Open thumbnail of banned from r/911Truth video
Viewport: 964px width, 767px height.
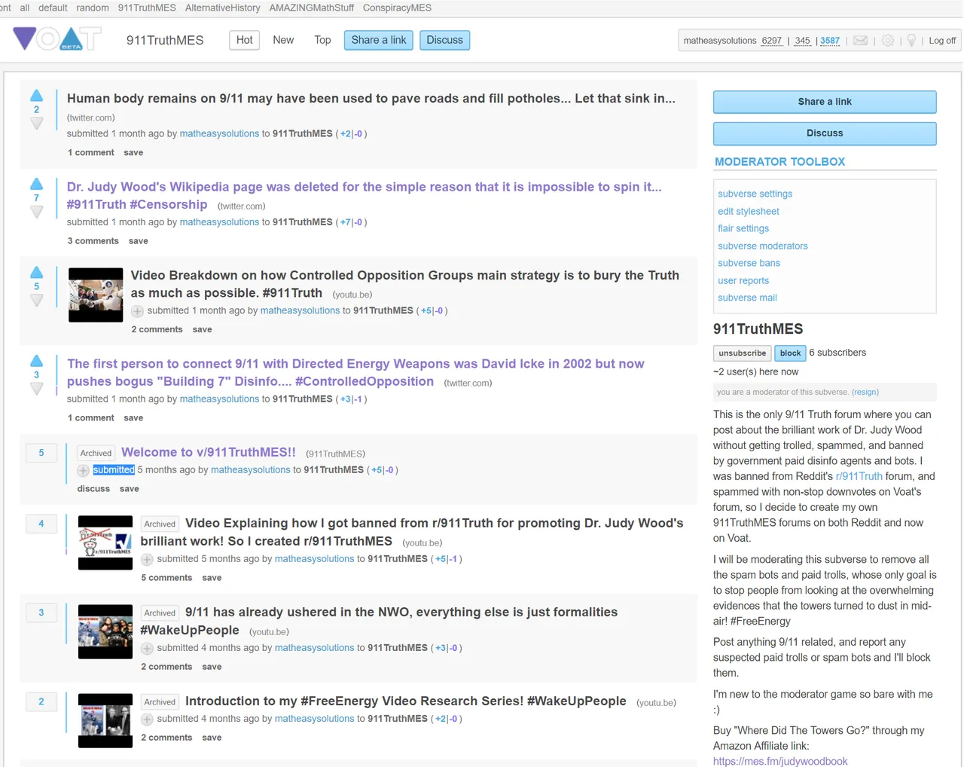click(x=105, y=543)
